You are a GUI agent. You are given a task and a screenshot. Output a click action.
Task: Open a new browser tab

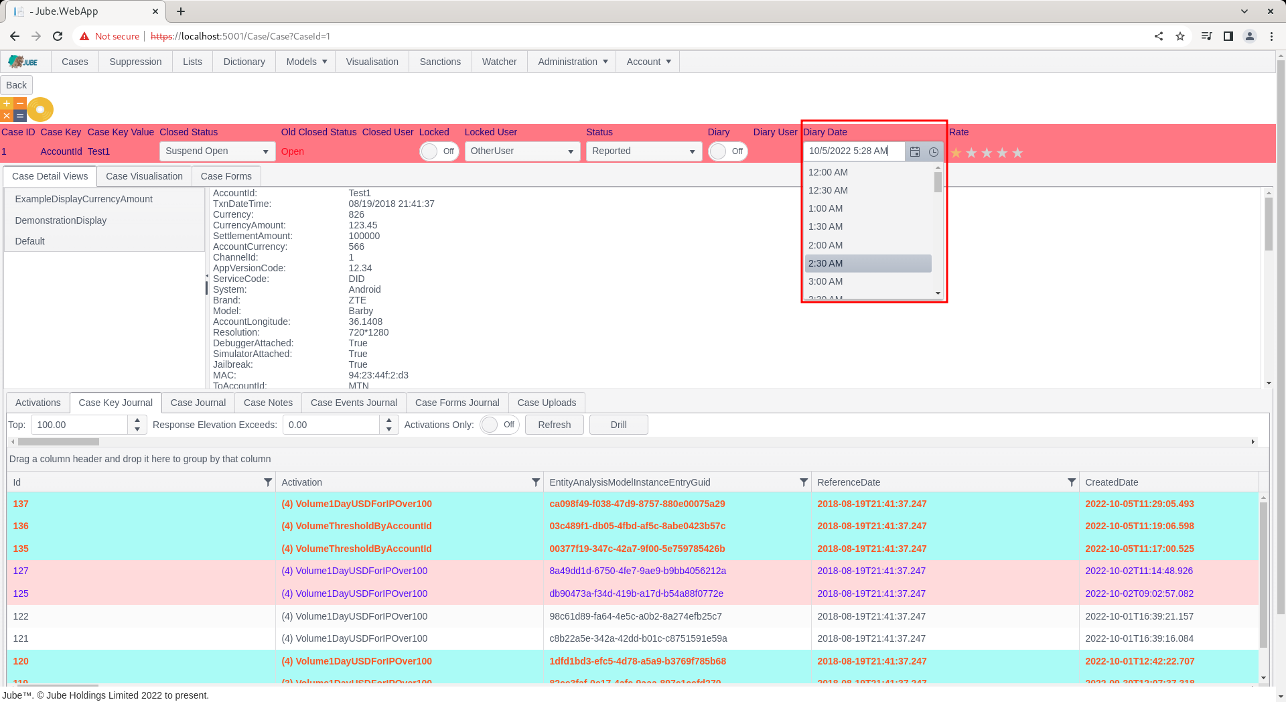pos(181,11)
